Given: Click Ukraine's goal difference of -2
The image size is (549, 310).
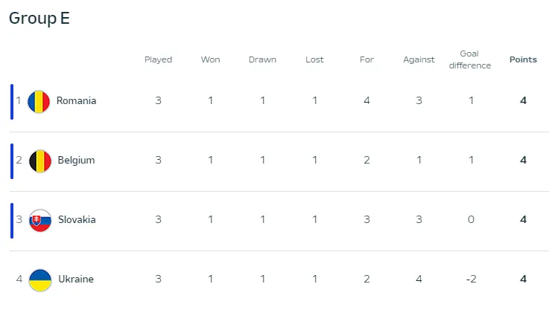Looking at the screenshot, I should pos(471,280).
